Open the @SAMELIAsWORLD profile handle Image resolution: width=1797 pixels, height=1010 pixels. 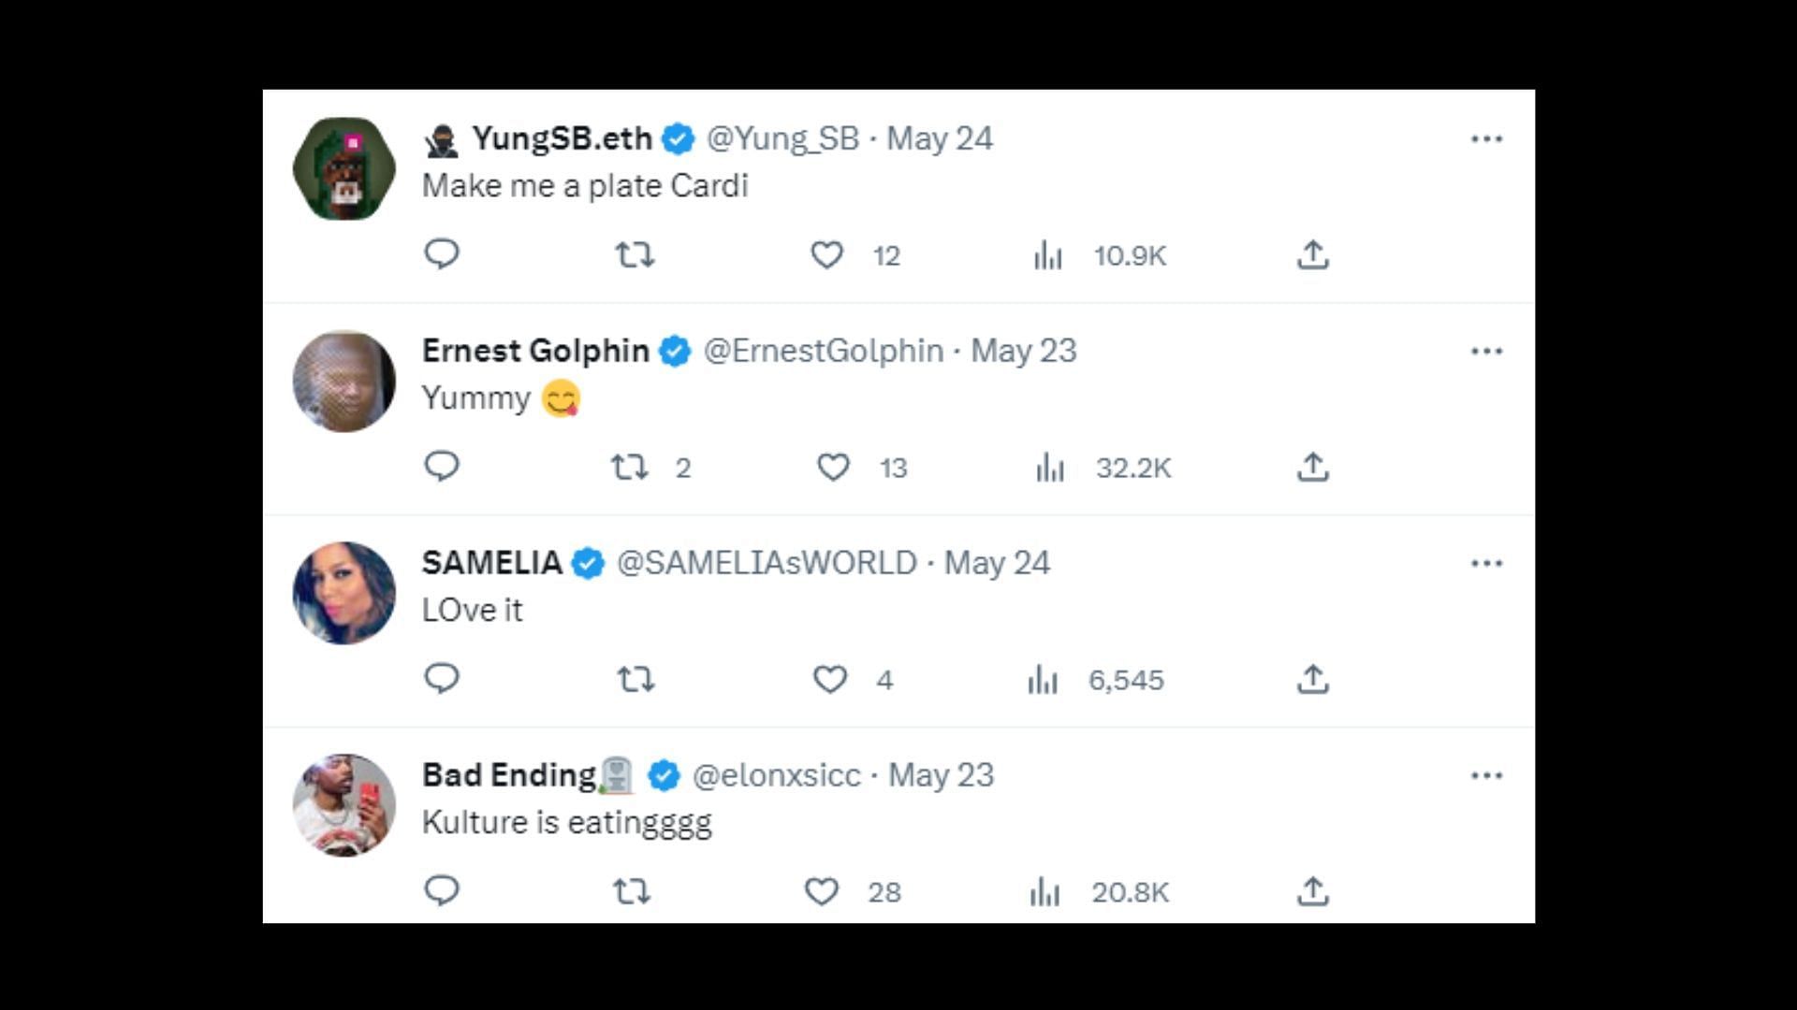click(767, 563)
